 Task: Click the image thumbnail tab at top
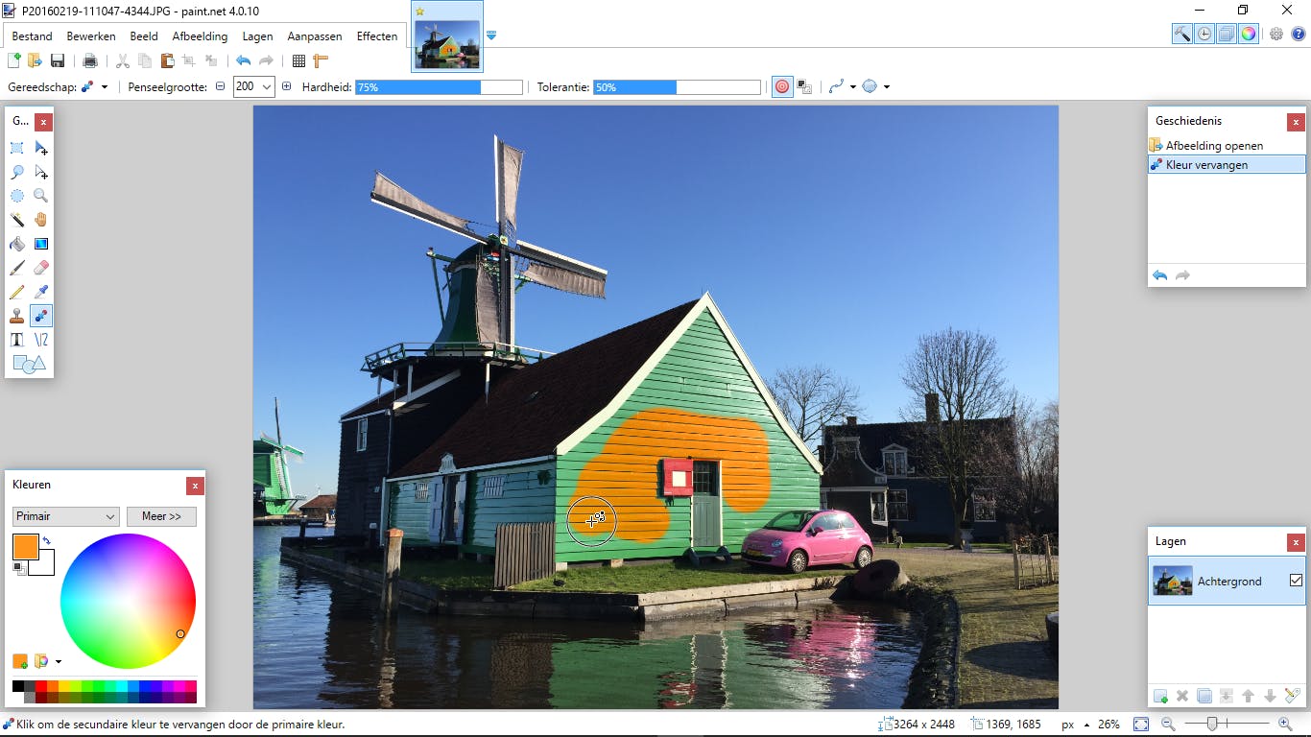tap(448, 44)
